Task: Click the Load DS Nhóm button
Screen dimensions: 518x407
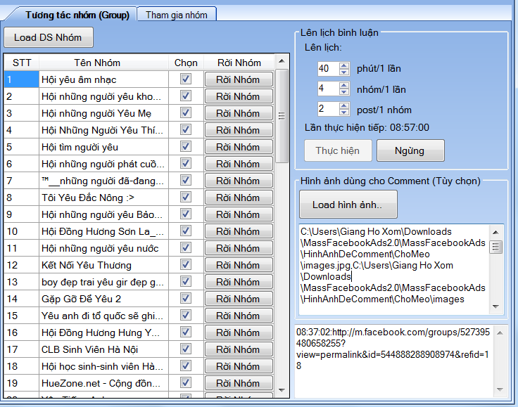Action: 48,37
